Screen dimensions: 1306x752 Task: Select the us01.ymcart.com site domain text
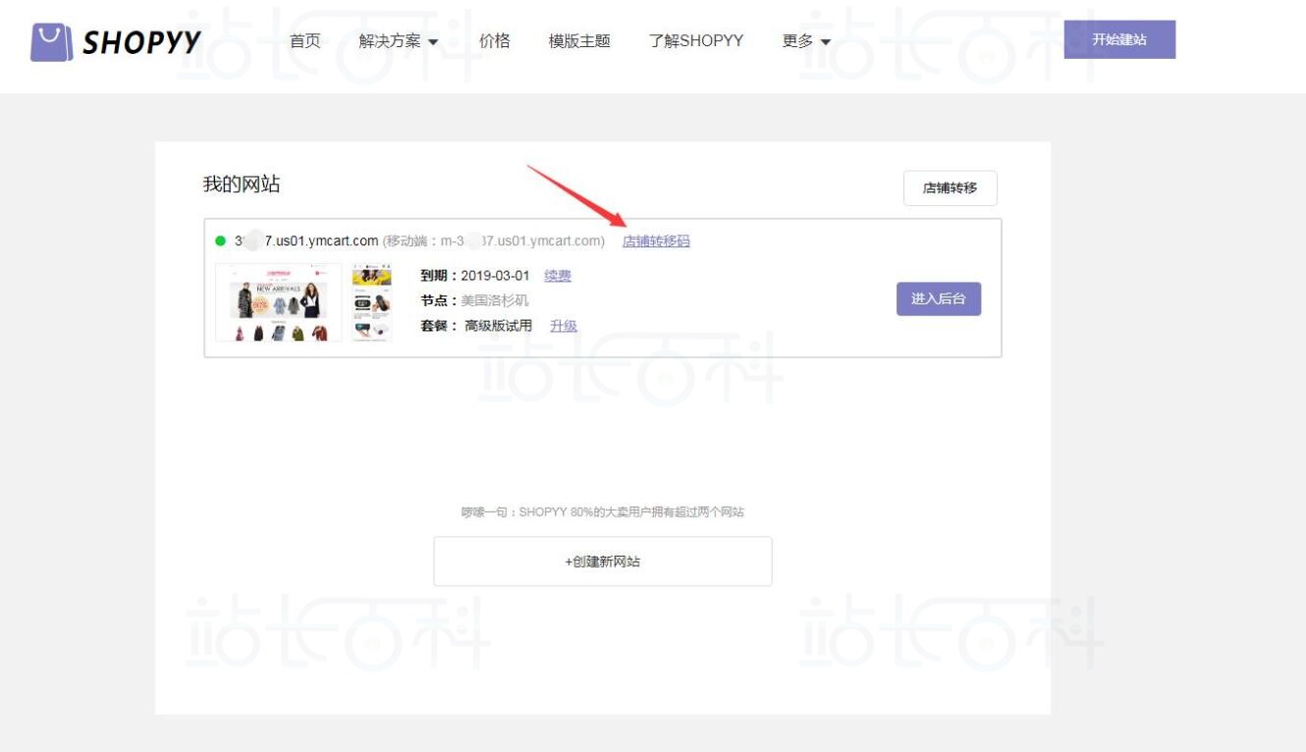(306, 242)
